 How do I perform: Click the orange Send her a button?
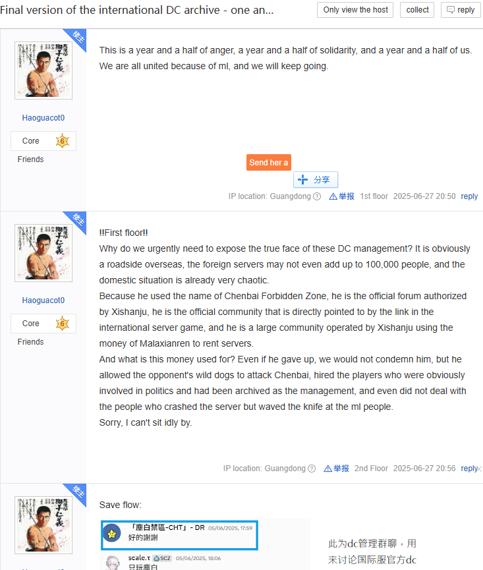click(269, 163)
